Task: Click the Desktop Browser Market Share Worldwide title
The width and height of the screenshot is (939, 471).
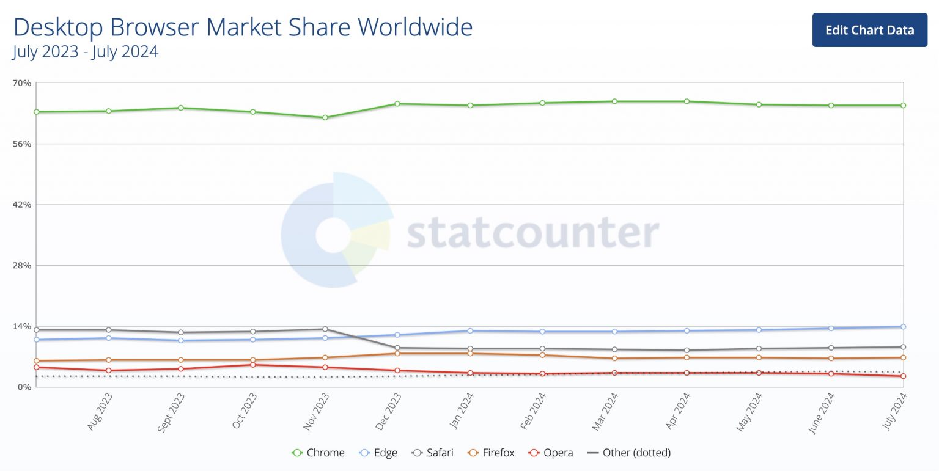Action: tap(243, 27)
